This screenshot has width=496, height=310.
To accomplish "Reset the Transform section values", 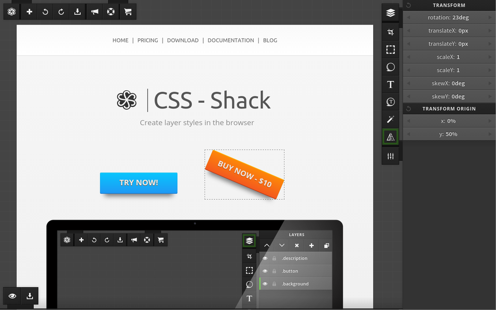I will (x=409, y=5).
